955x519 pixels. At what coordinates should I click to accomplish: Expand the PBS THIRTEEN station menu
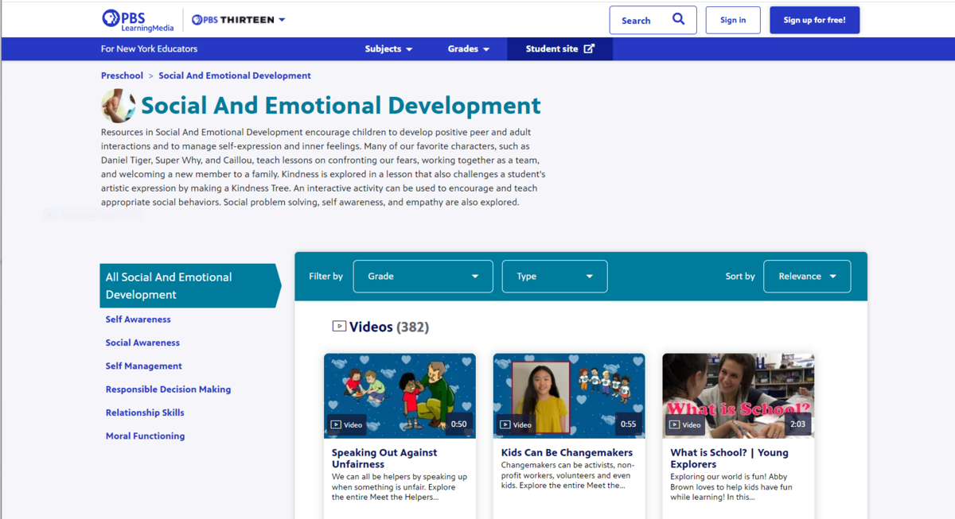coord(238,19)
